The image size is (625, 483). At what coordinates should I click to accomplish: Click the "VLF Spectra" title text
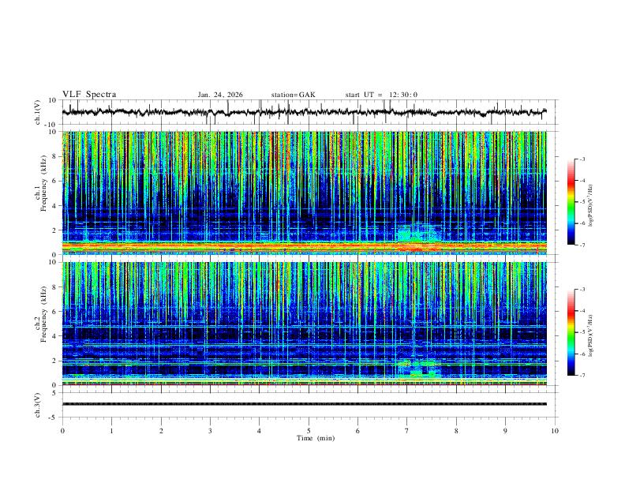point(89,95)
